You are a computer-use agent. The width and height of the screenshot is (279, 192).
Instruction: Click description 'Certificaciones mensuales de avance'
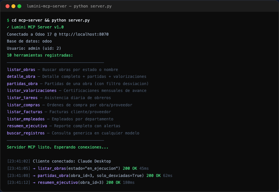coord(105,91)
